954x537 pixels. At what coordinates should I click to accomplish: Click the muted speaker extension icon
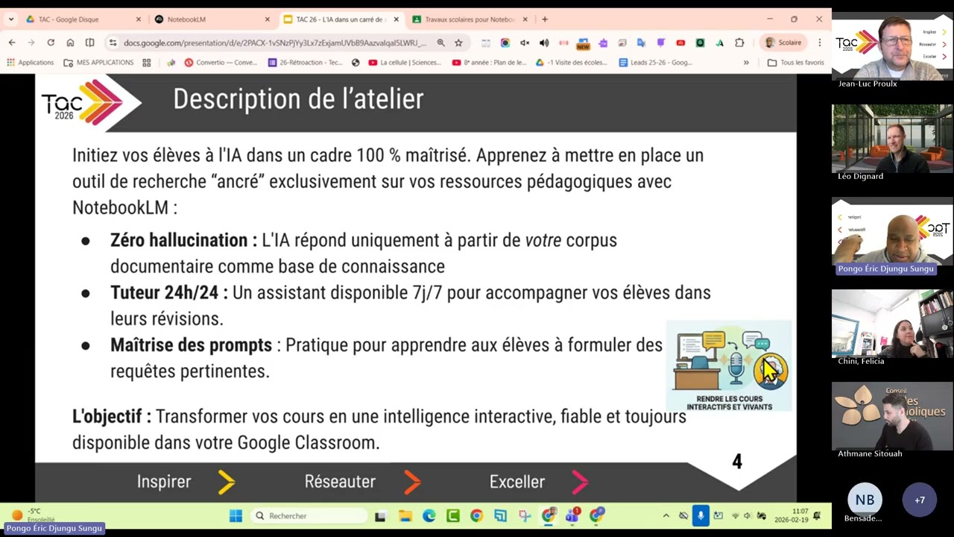525,43
